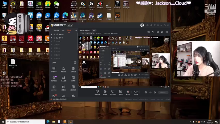Add a 摄像头 camera source

pyautogui.click(x=105, y=93)
